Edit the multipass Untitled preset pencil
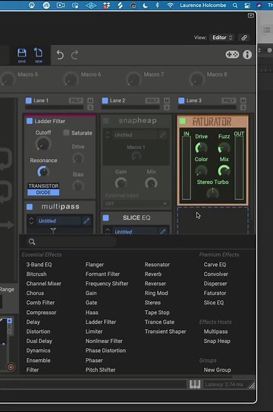273x412 pixels. [86, 220]
